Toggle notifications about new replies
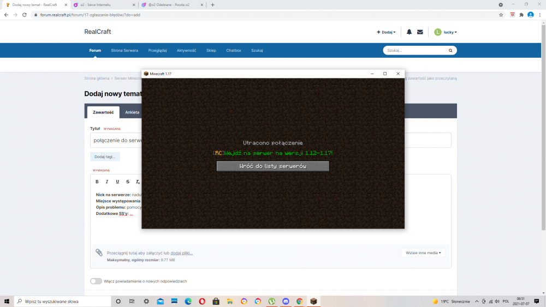This screenshot has height=307, width=546. click(x=96, y=281)
